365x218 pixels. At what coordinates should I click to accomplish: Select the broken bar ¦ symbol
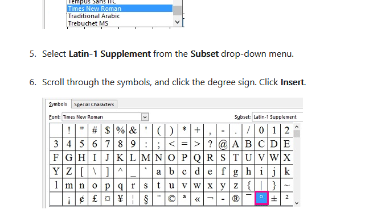pos(133,199)
